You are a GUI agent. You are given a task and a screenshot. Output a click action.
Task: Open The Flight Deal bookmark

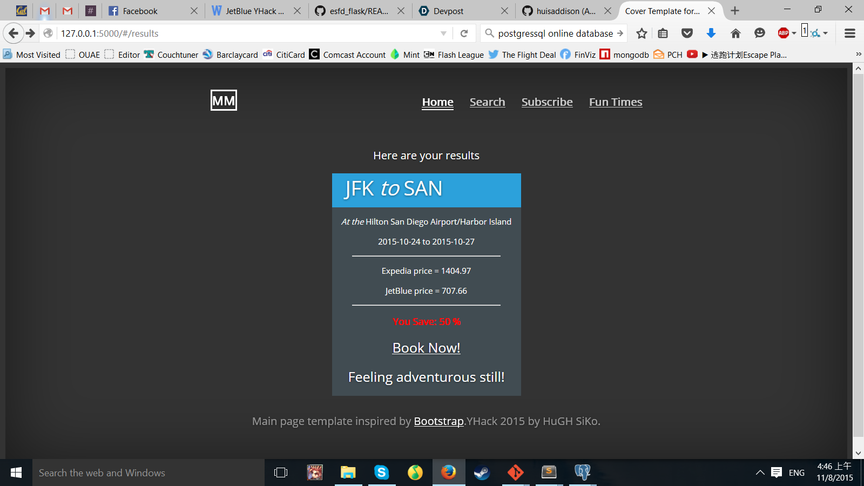(x=522, y=55)
